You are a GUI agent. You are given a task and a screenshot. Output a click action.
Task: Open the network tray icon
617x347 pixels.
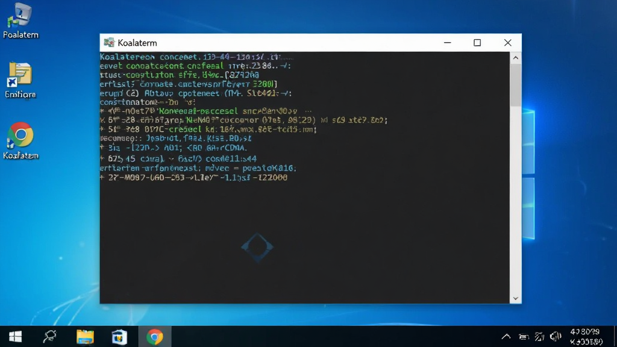tap(539, 336)
